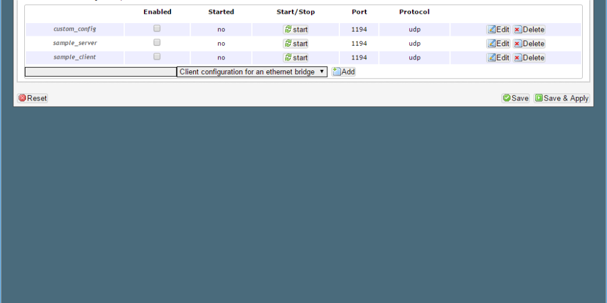Start the sample_client instance
This screenshot has width=607, height=303.
[295, 58]
